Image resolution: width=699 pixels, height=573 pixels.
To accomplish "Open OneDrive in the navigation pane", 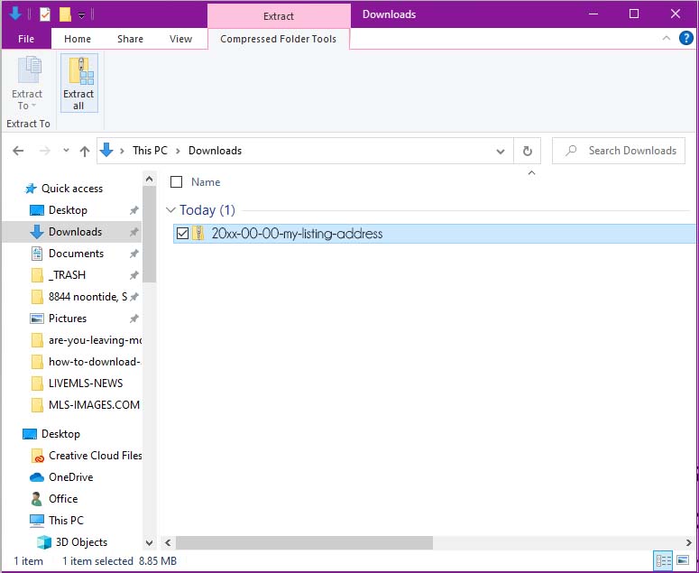I will point(71,477).
